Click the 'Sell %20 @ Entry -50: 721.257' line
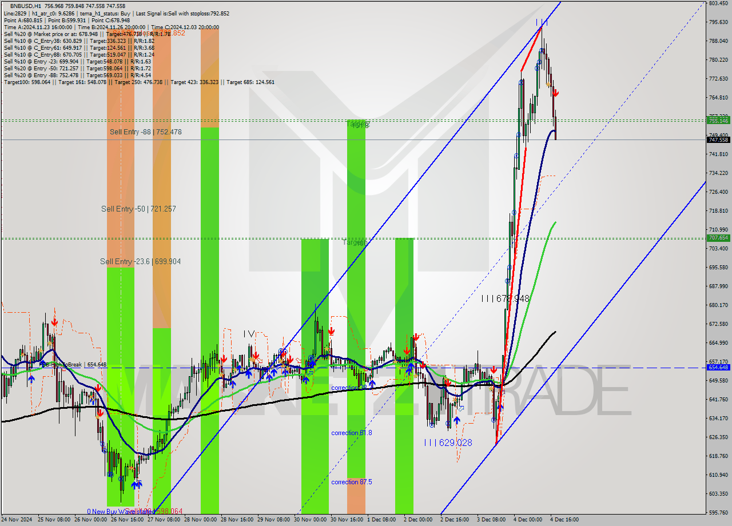Screen dimensions: 732x526 pos(77,68)
